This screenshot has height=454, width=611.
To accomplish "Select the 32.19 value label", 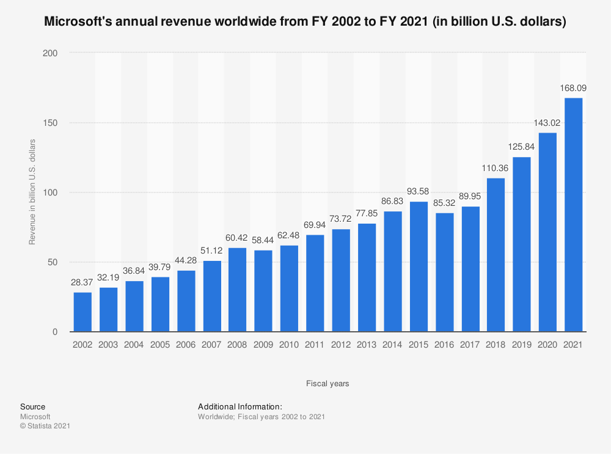I will [x=108, y=277].
